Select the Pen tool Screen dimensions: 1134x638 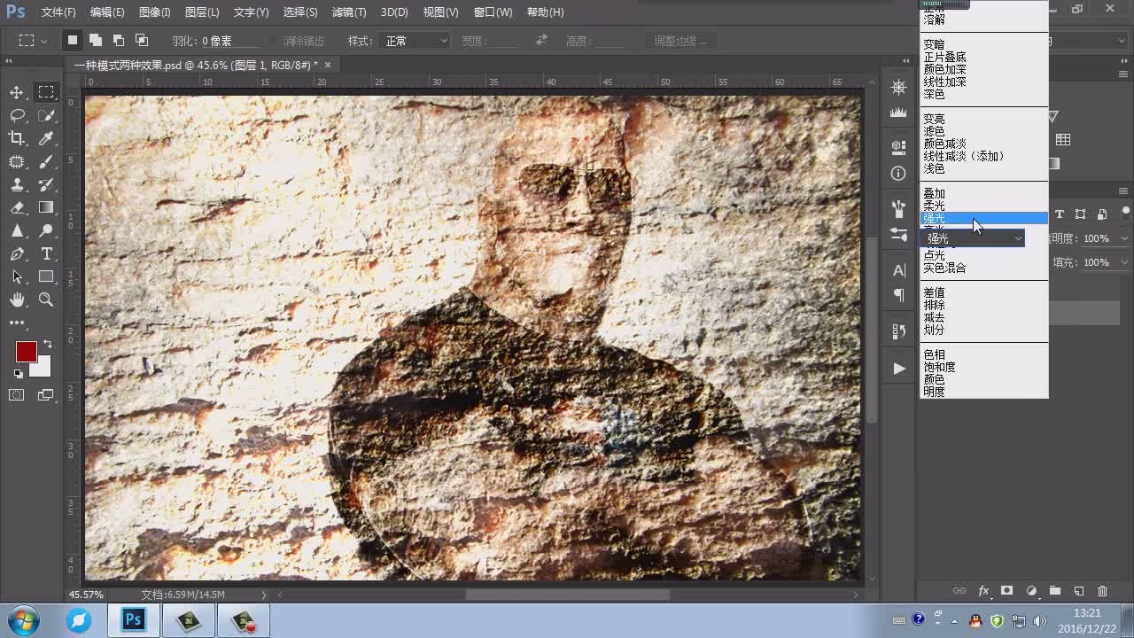tap(17, 253)
